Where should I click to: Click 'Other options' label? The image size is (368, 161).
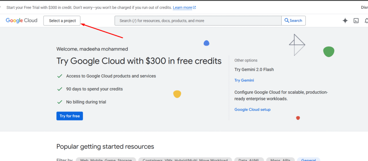[246, 60]
